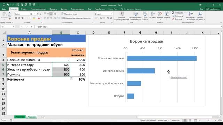Align text left icon in alignment group
223x125 pixels.
pos(45,18)
